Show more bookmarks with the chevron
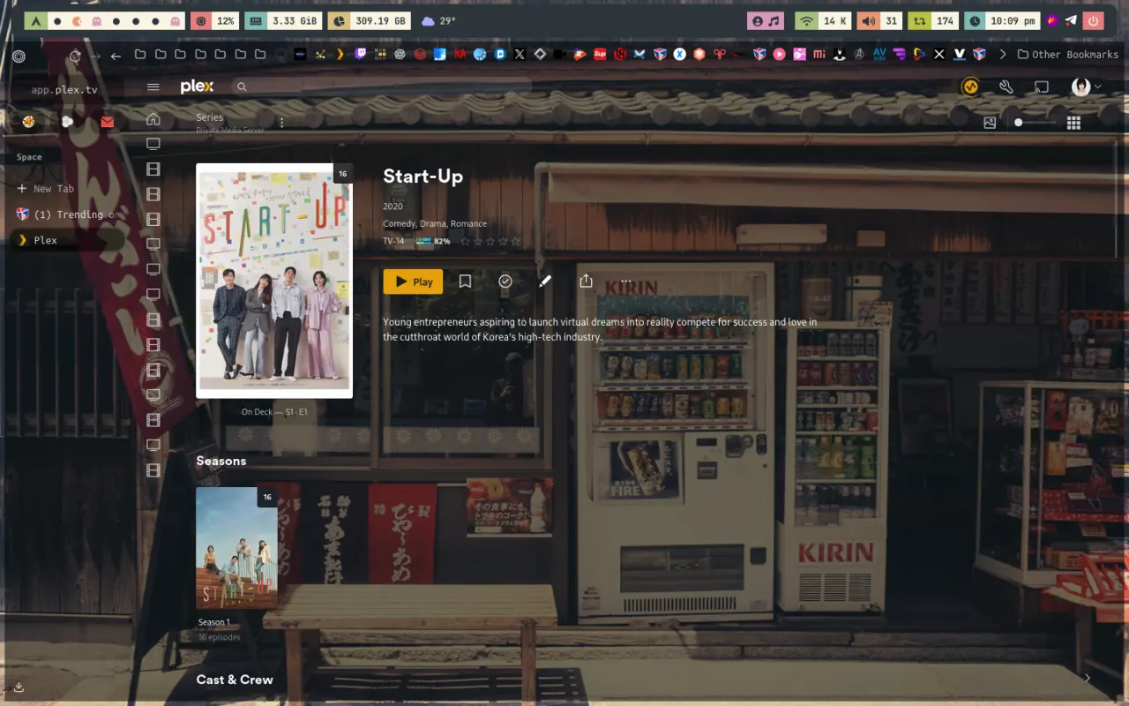Image resolution: width=1129 pixels, height=706 pixels. point(1002,55)
